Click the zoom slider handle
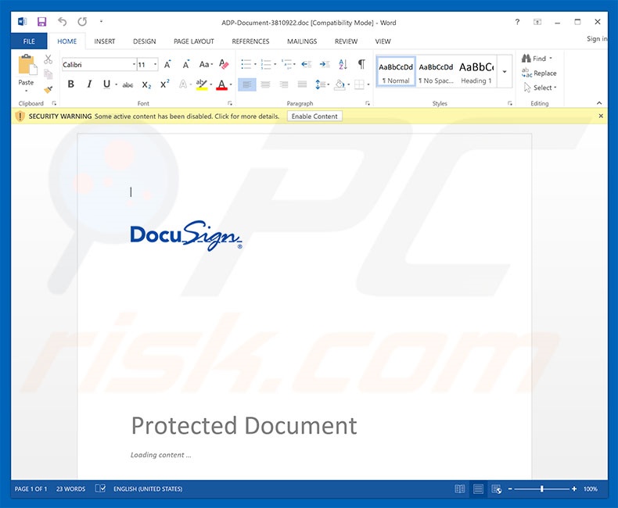 [542, 489]
